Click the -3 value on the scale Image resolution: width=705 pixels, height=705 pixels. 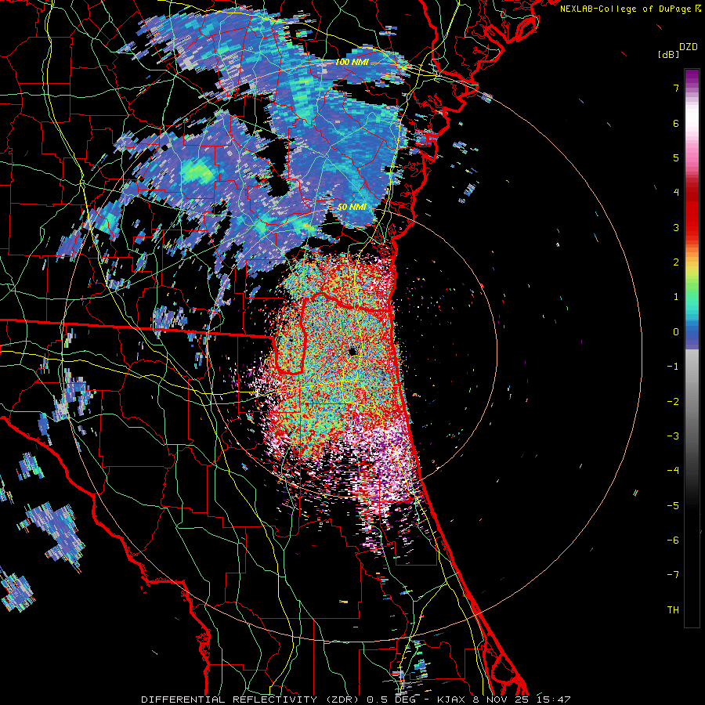[x=673, y=436]
